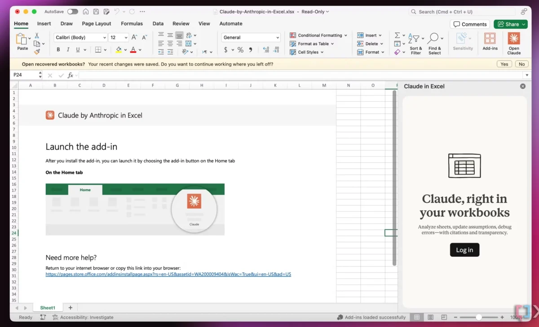Viewport: 539px width, 327px height.
Task: Click the Redo arrow icon
Action: tap(132, 12)
